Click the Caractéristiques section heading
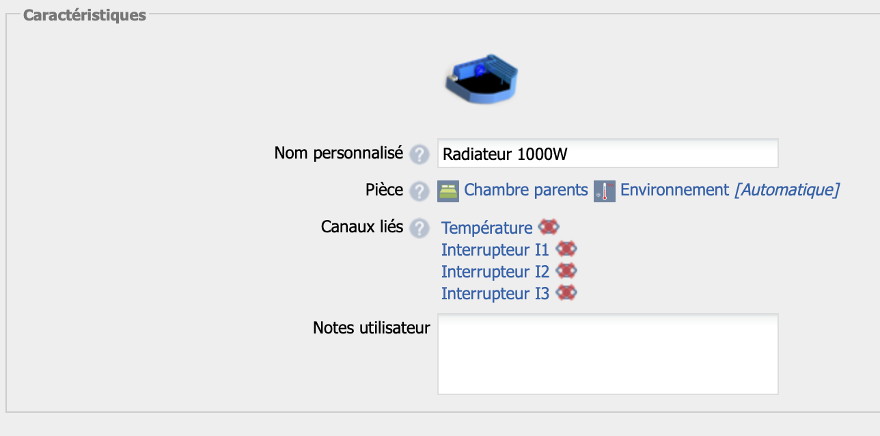Viewport: 880px width, 436px height. pyautogui.click(x=85, y=15)
